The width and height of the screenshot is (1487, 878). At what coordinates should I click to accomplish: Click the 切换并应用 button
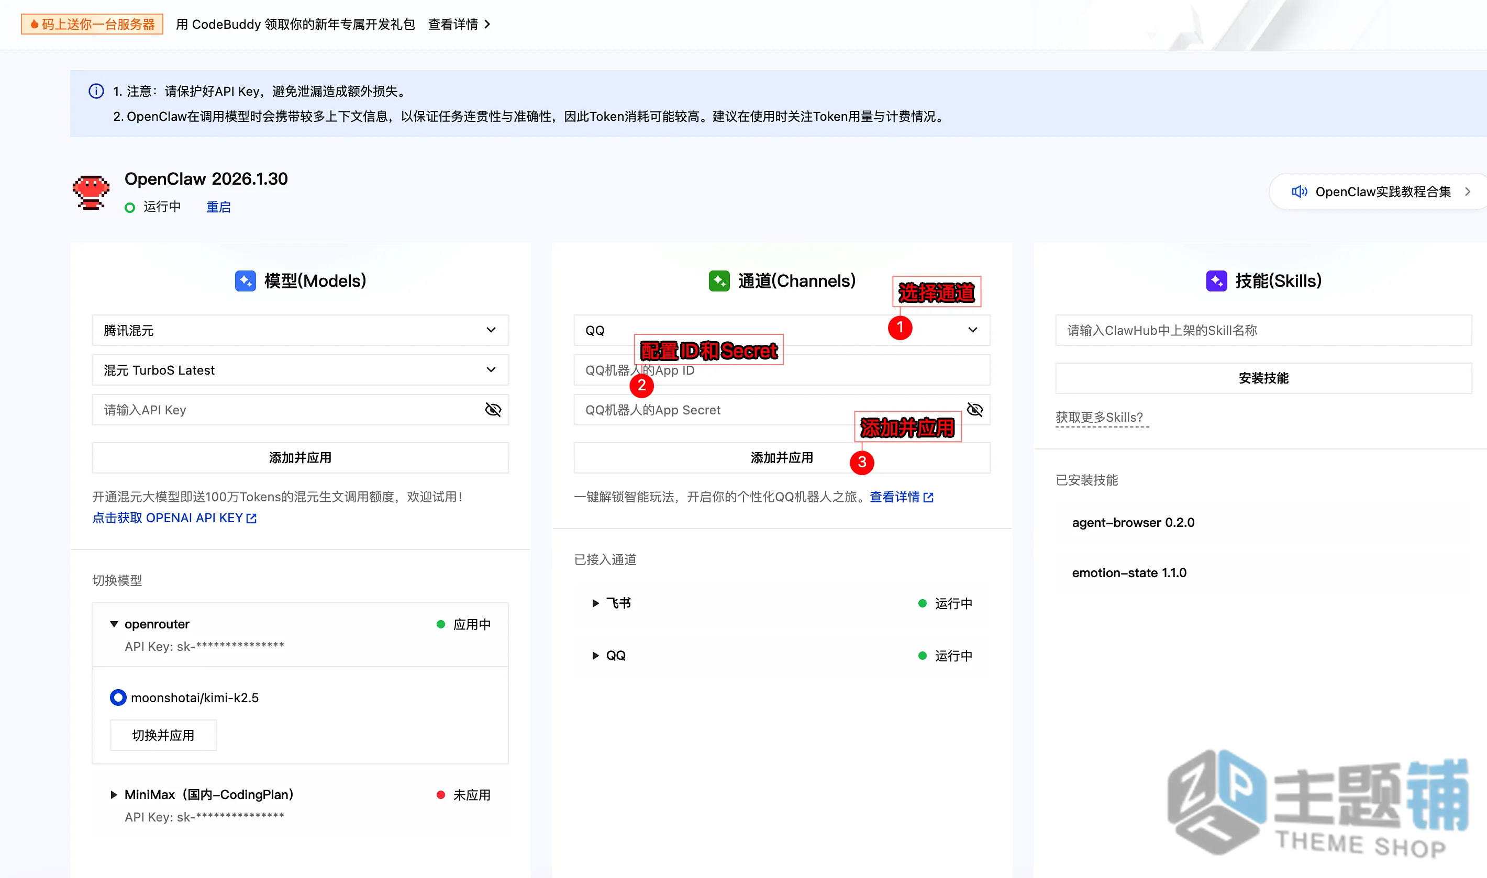tap(163, 735)
